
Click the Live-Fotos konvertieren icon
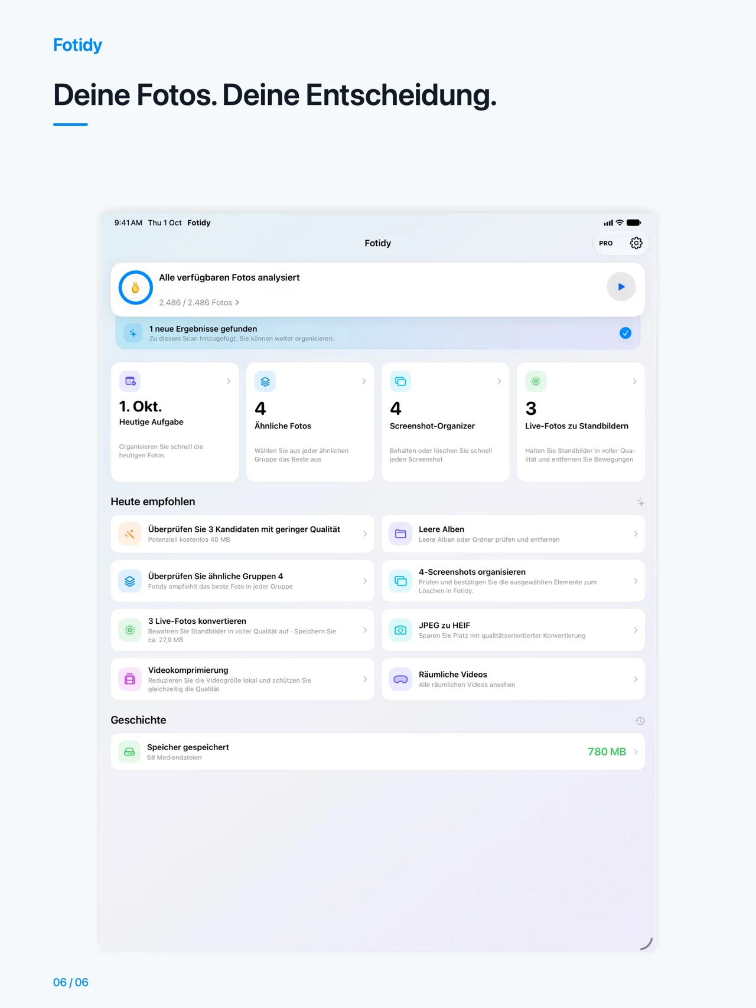click(130, 630)
